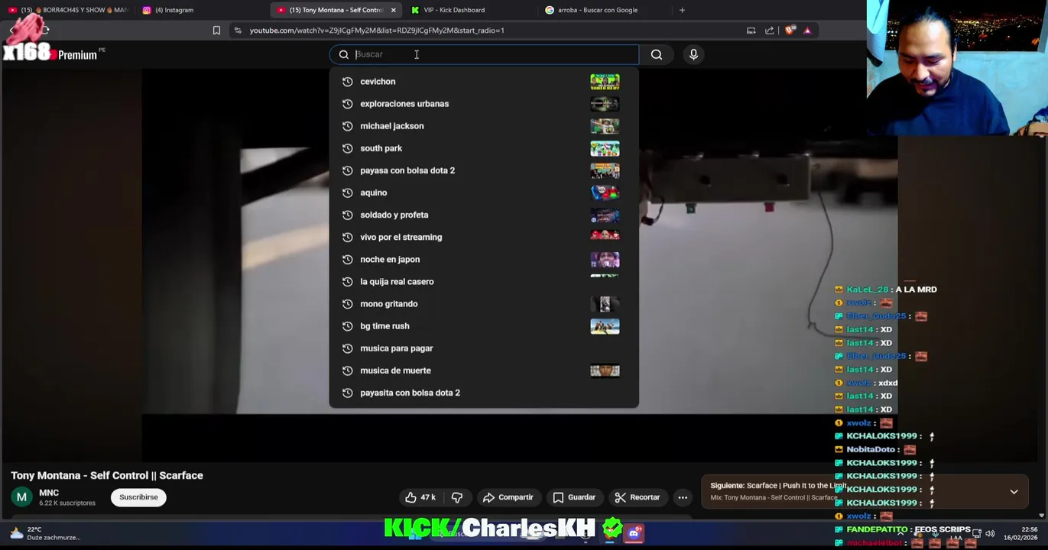Click the Brave shields lion icon

[x=790, y=31]
